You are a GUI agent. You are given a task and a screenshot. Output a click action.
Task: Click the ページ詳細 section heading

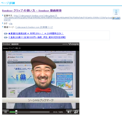8,3
